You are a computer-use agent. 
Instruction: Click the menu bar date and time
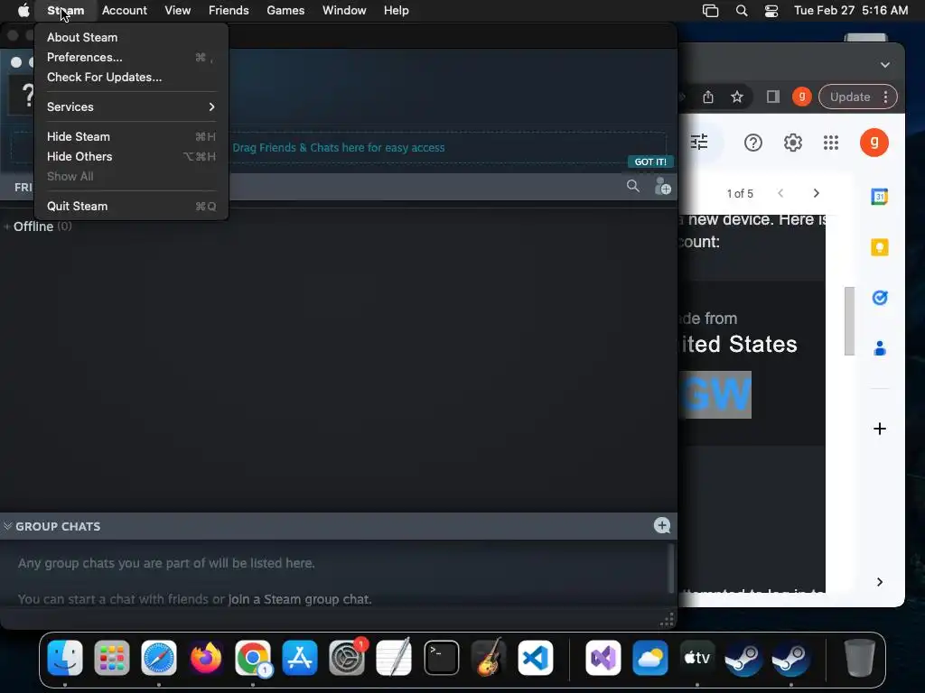pyautogui.click(x=851, y=10)
